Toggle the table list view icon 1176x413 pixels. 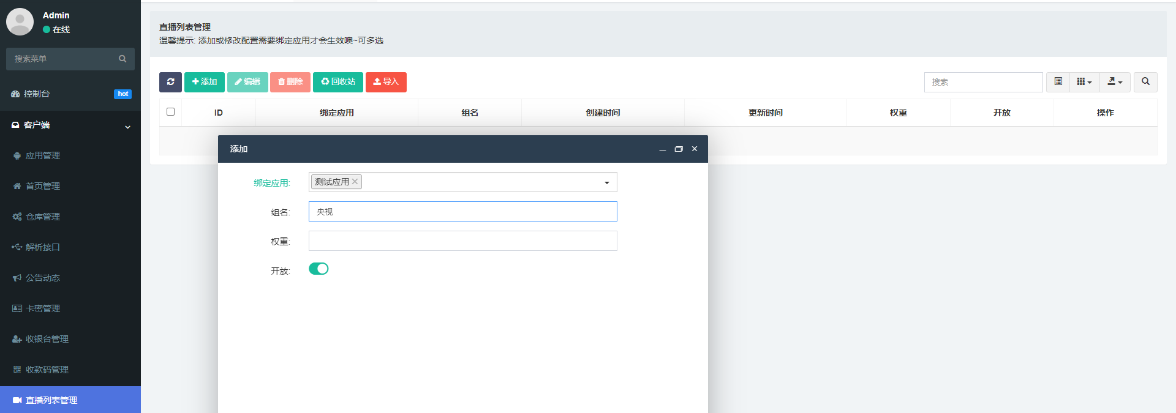pyautogui.click(x=1058, y=82)
